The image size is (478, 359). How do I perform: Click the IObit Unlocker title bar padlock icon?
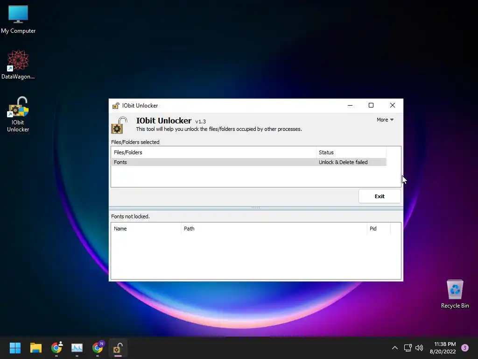(116, 106)
